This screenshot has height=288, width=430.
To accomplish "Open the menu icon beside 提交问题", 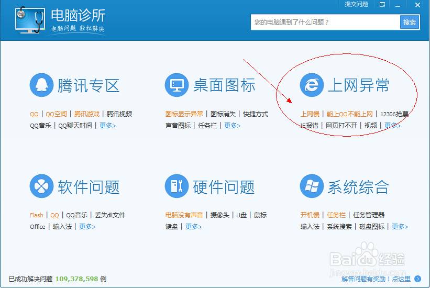I will 382,5.
